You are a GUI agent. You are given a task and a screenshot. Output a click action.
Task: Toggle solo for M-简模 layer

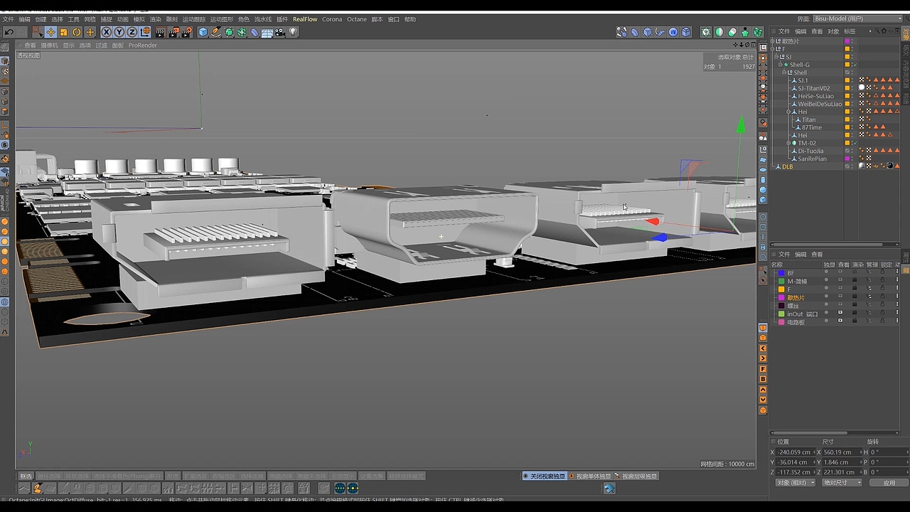(826, 281)
